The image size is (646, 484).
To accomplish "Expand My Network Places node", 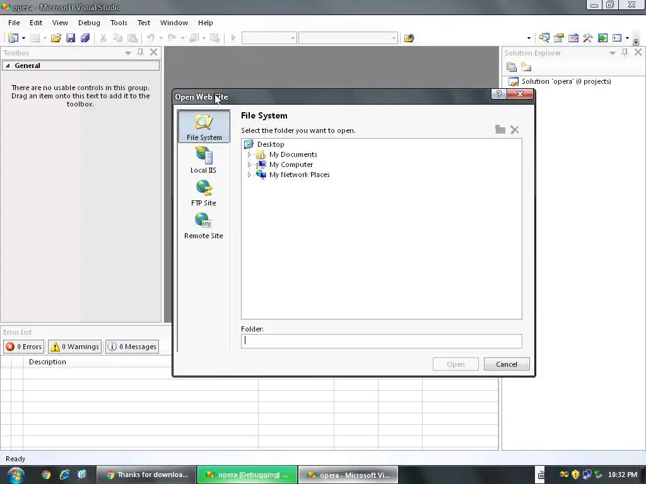I will click(x=249, y=175).
